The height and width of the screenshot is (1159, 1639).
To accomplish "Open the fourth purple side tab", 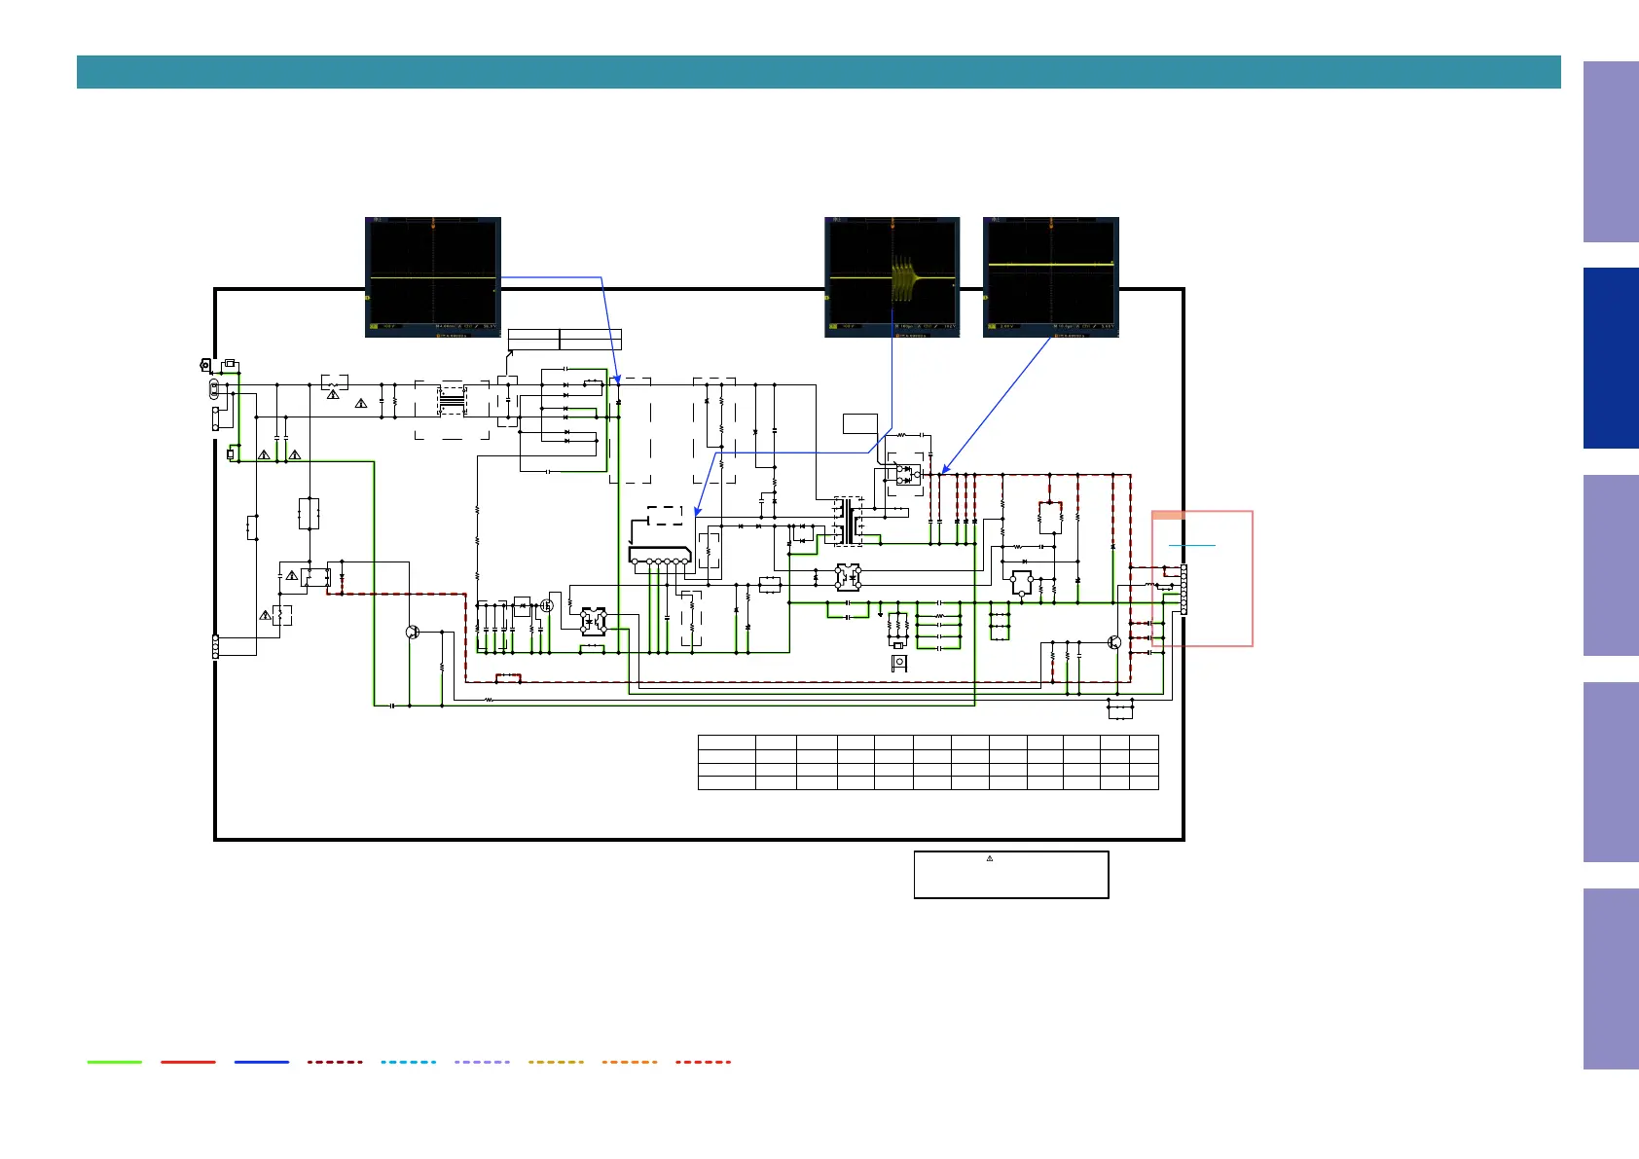I will (x=1611, y=772).
